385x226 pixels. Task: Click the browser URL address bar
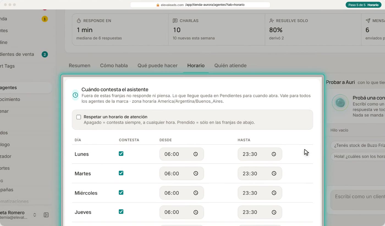point(200,5)
